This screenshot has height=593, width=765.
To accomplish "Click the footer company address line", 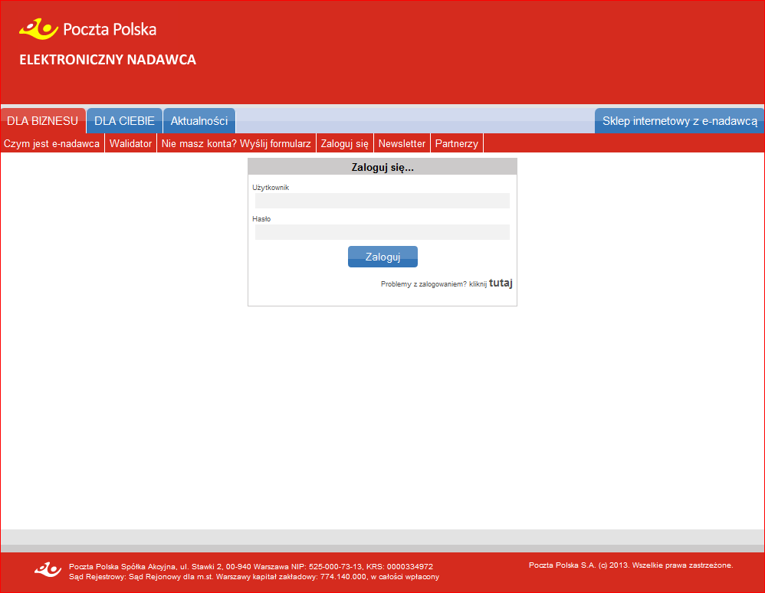I will (x=251, y=567).
